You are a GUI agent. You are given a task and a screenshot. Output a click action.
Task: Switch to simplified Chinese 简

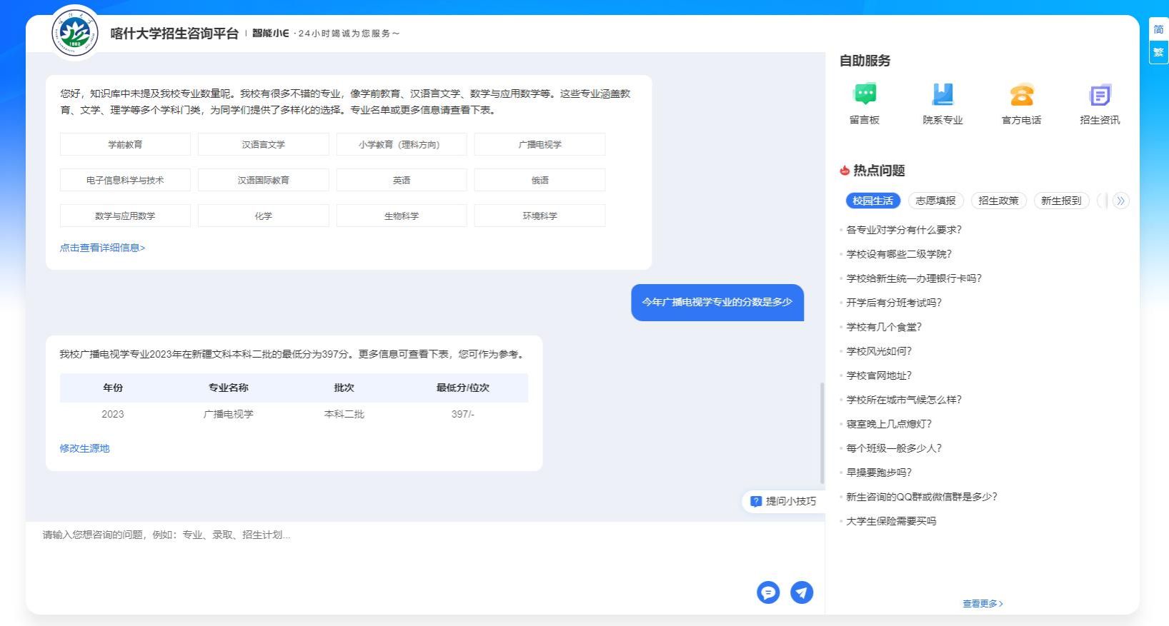click(x=1158, y=29)
